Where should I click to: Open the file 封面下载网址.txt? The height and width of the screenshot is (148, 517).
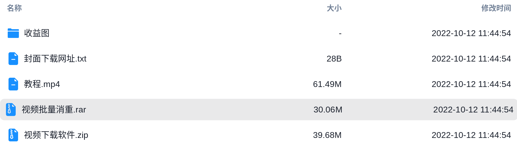coord(55,59)
